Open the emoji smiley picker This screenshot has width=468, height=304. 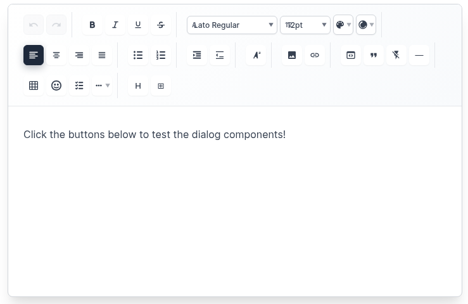56,85
